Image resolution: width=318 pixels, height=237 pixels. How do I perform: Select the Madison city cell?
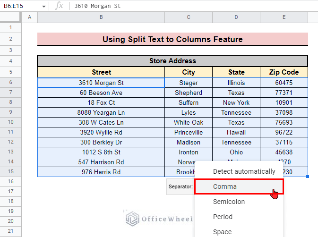(189, 142)
